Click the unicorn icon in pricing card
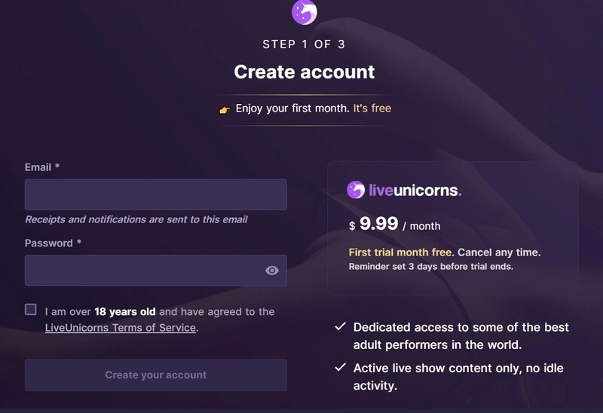This screenshot has width=603, height=413. click(356, 190)
